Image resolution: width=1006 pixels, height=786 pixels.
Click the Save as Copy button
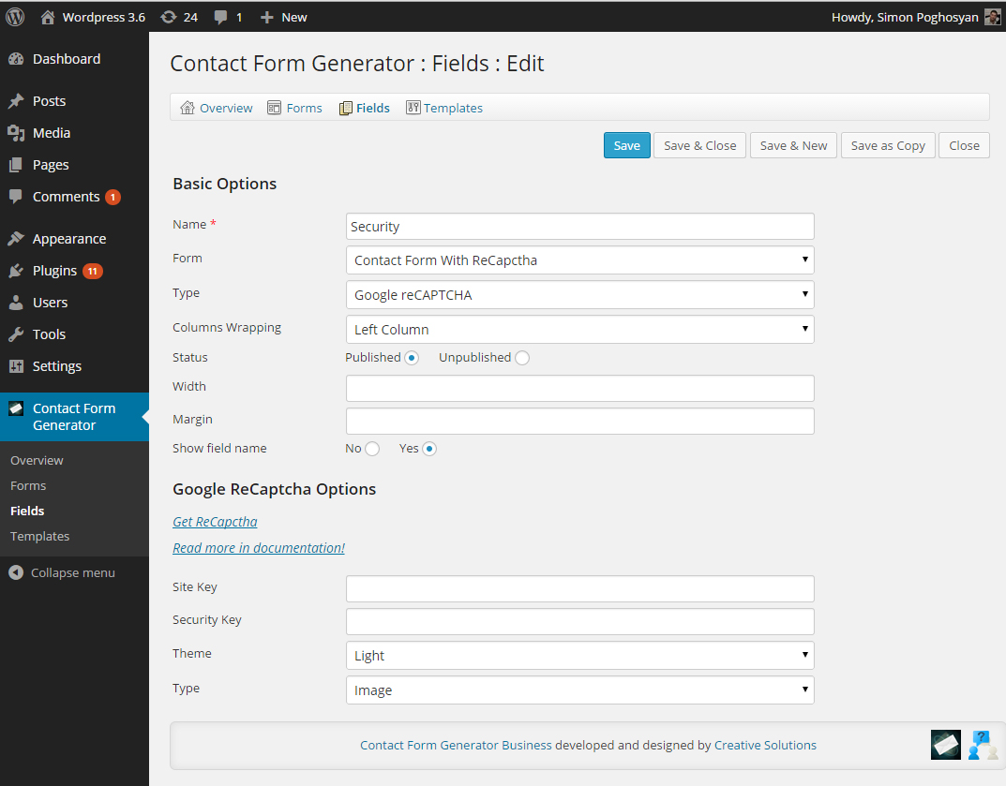pyautogui.click(x=888, y=145)
